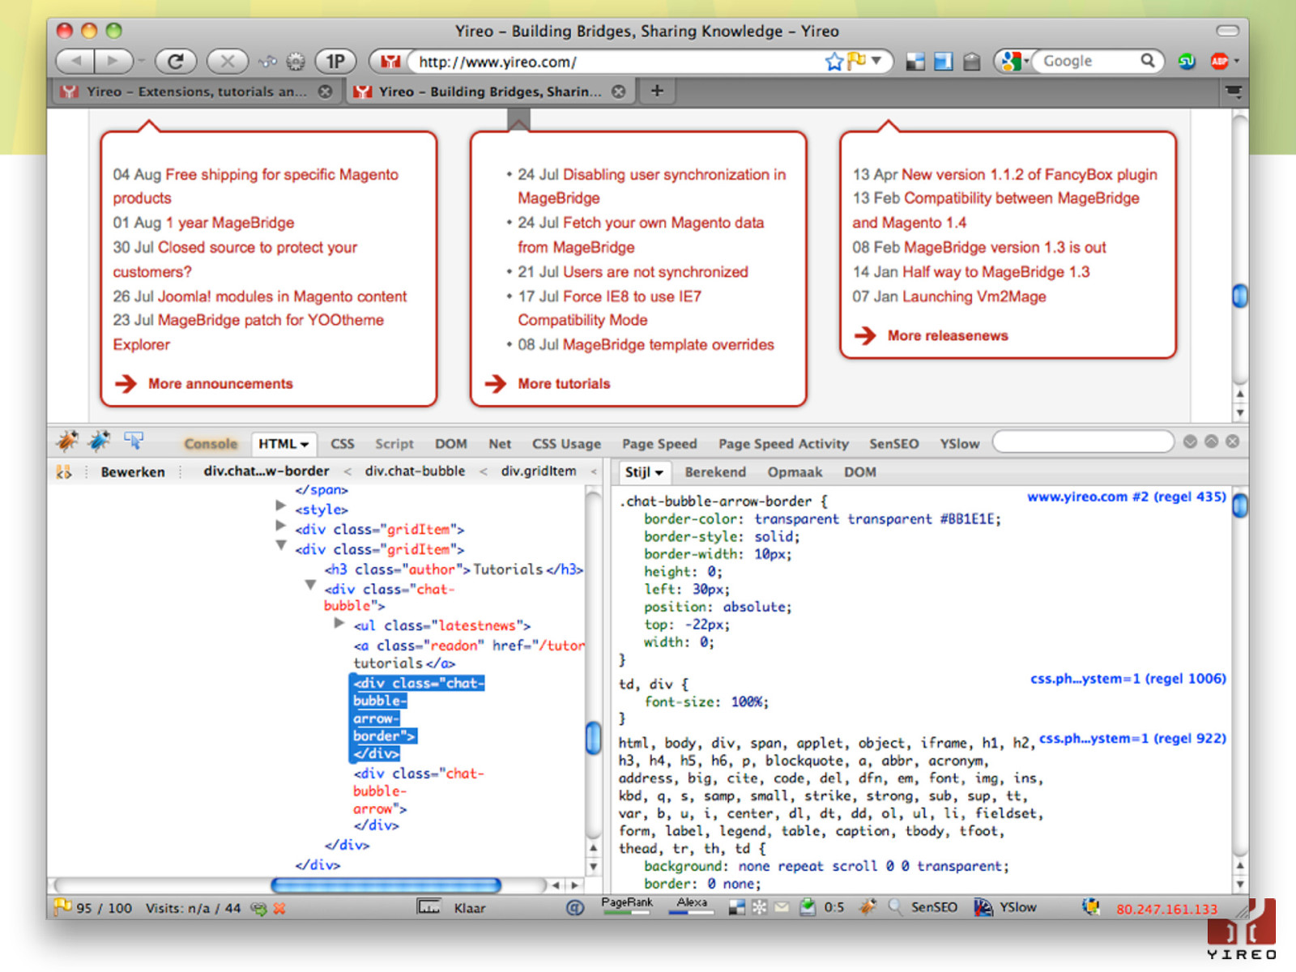Switch to the Console tab in Firebug
This screenshot has width=1296, height=972.
pyautogui.click(x=211, y=444)
